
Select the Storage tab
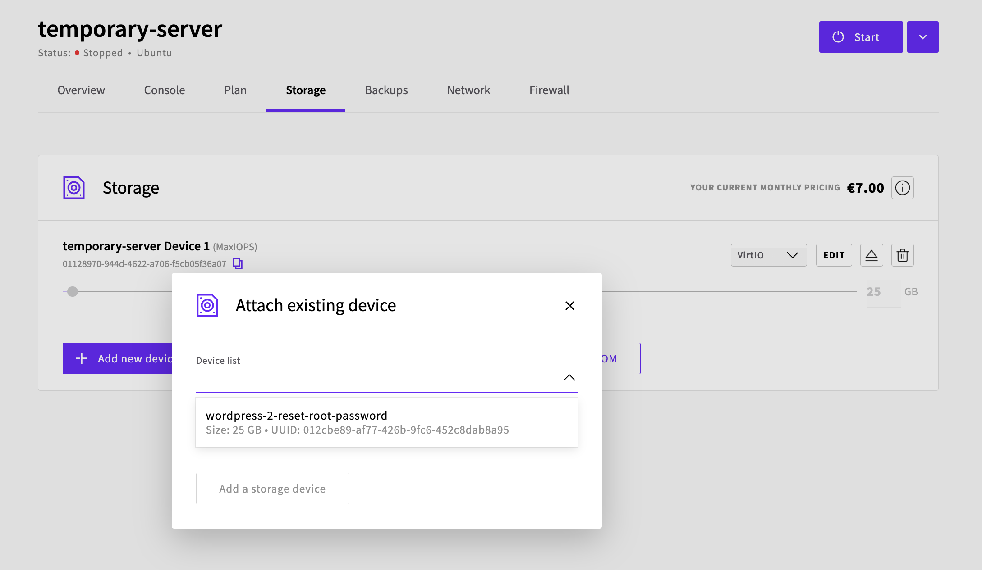coord(306,90)
